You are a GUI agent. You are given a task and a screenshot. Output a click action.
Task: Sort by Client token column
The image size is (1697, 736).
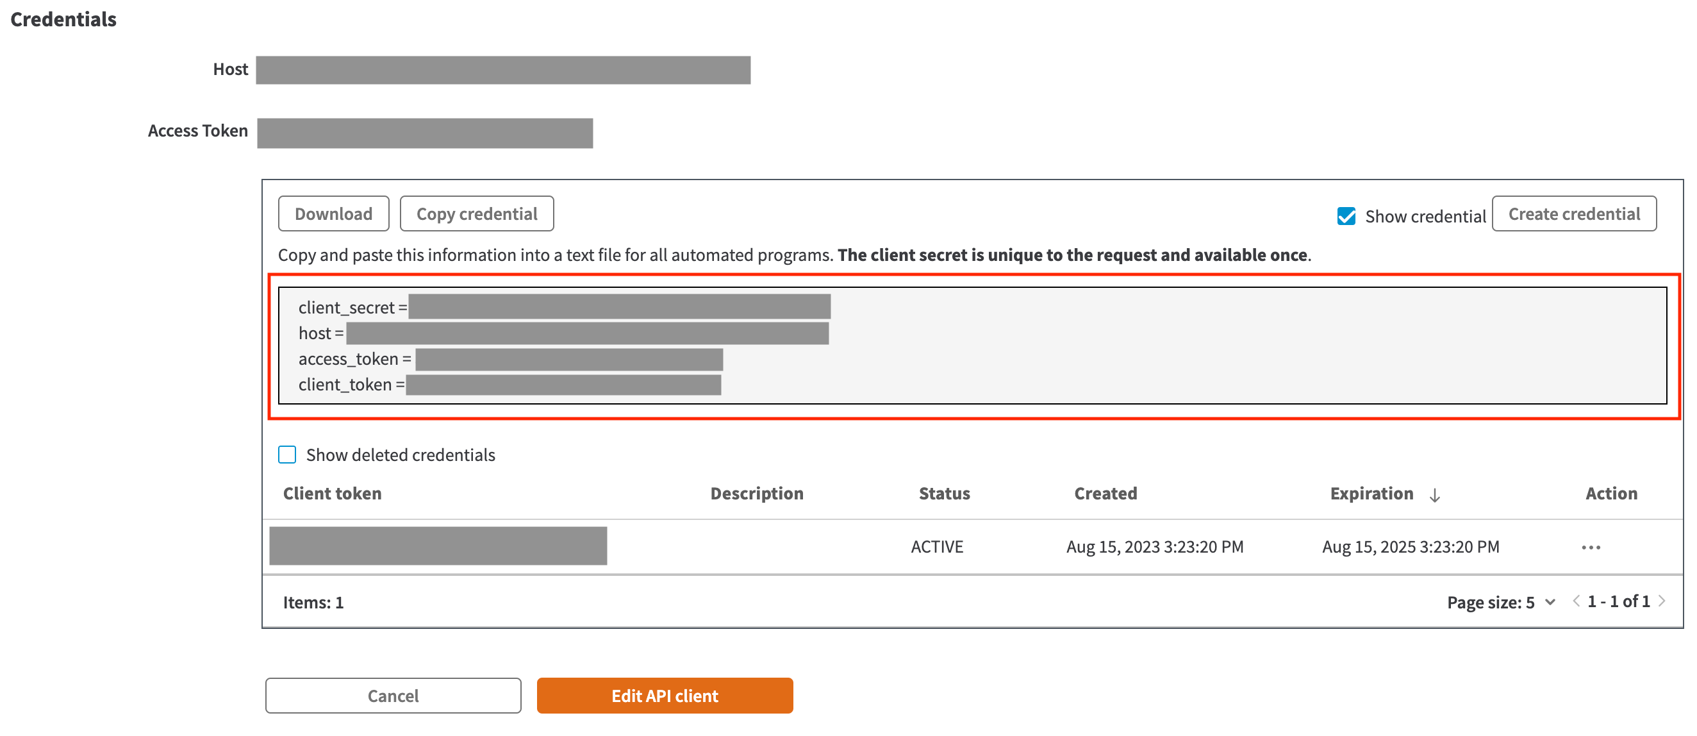click(x=332, y=494)
